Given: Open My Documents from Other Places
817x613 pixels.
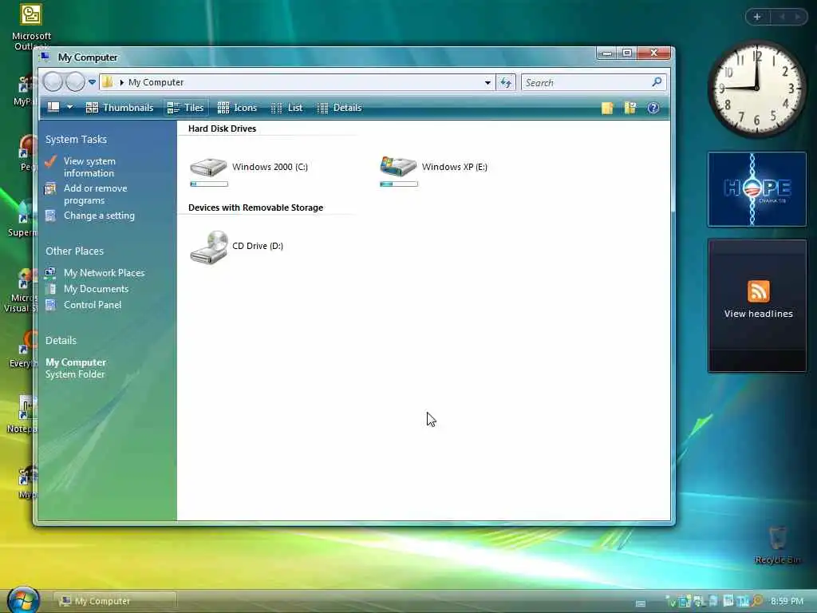Looking at the screenshot, I should 96,289.
